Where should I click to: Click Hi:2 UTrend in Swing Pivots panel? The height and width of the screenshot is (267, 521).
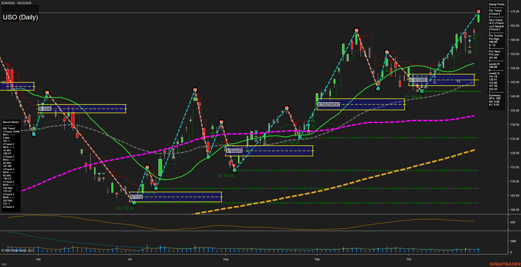[x=496, y=23]
